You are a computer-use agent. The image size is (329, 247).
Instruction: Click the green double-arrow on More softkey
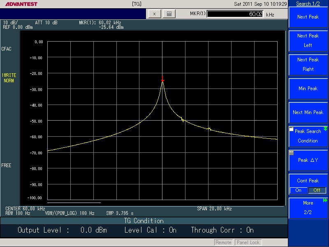[325, 200]
